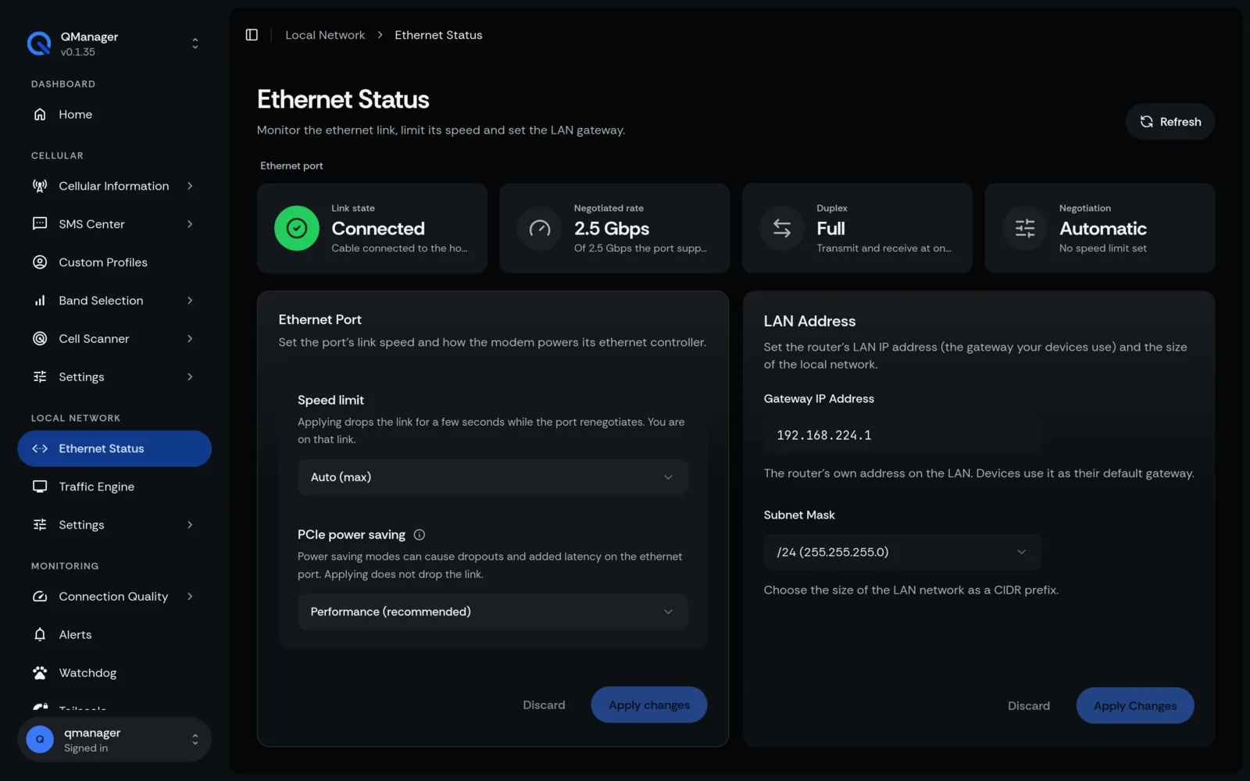1250x781 pixels.
Task: Open the qmanager account menu
Action: (x=115, y=740)
